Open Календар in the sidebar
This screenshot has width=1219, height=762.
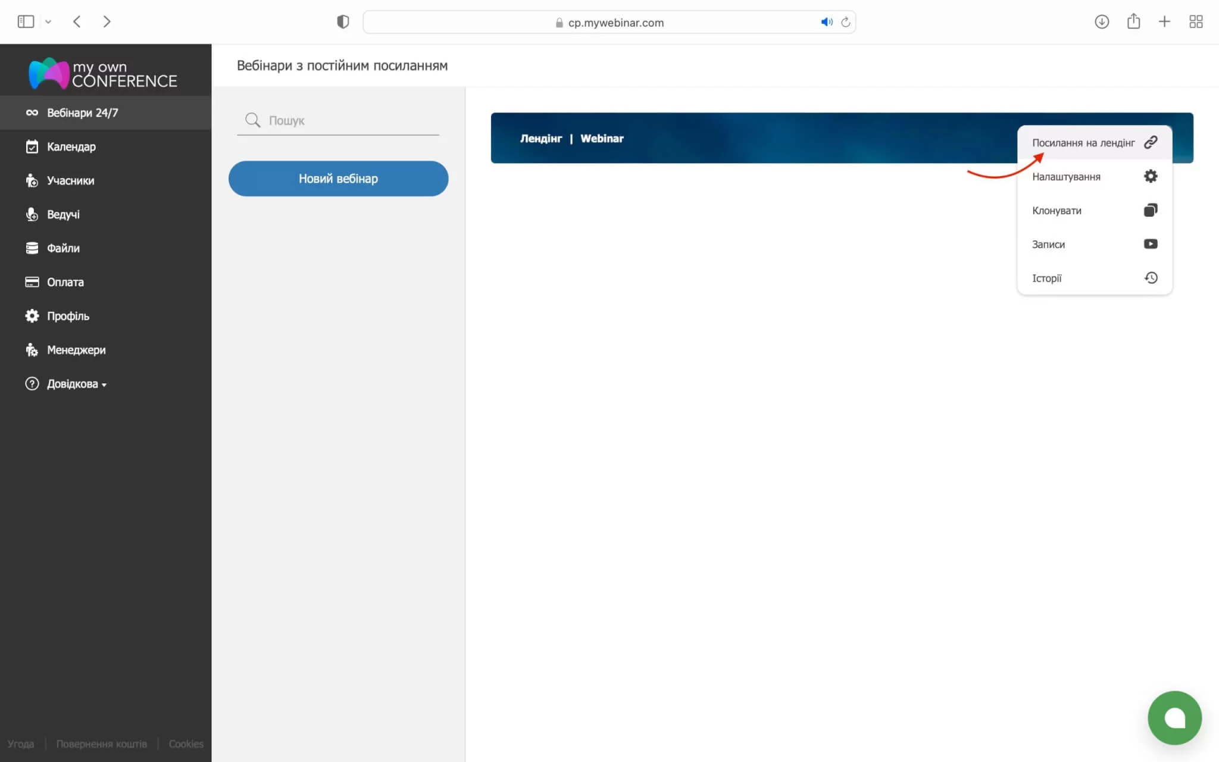[71, 146]
